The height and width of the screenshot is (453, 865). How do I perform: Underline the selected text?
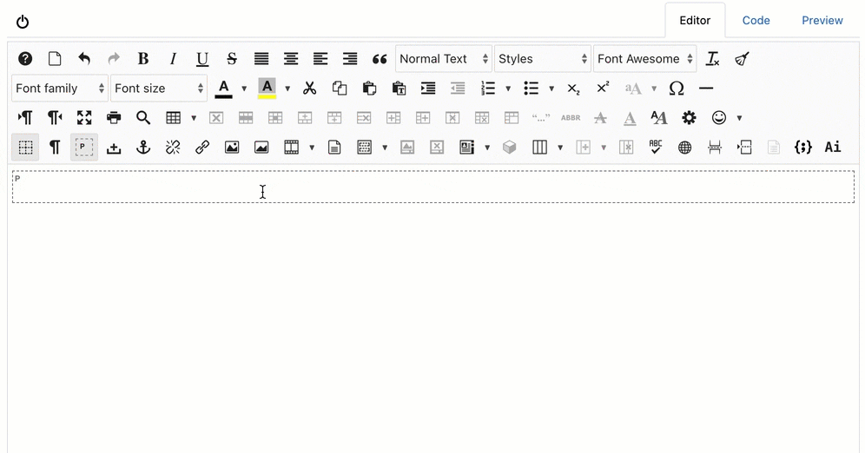pos(202,59)
